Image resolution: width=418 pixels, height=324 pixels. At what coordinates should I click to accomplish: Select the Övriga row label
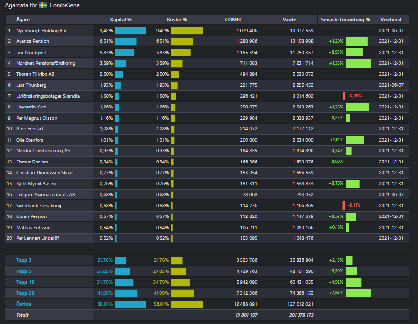[23, 304]
